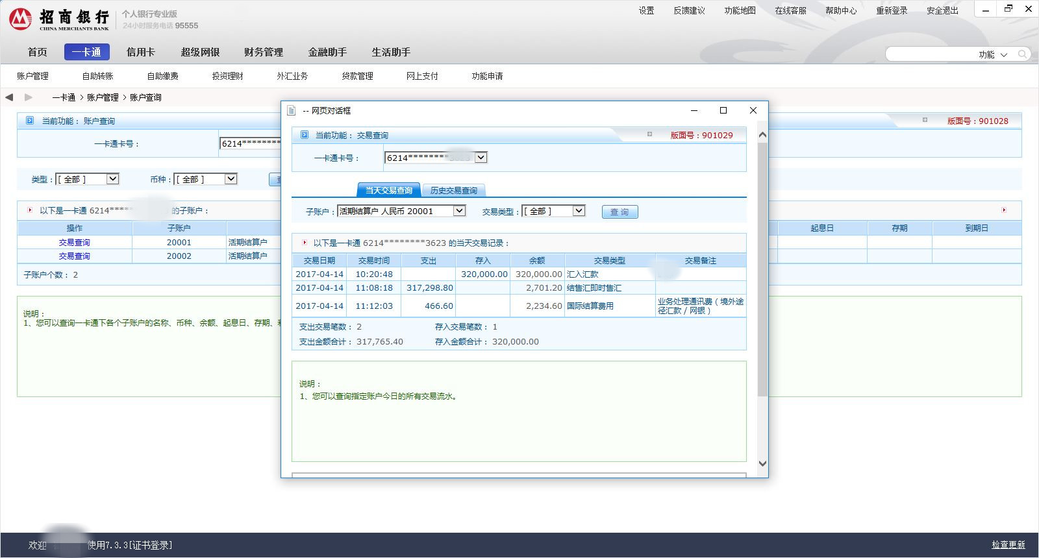The width and height of the screenshot is (1039, 558).
Task: Open the 外汇业务 submenu
Action: pyautogui.click(x=292, y=76)
